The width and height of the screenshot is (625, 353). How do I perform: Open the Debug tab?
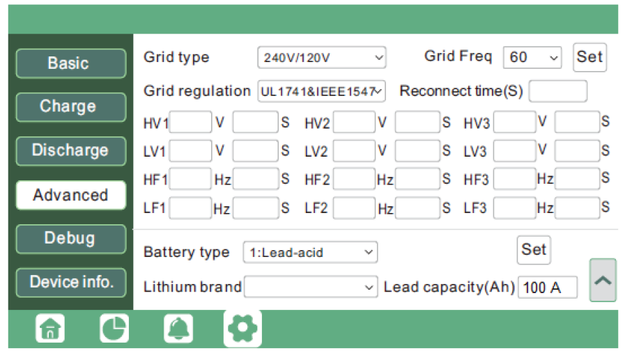(x=70, y=239)
